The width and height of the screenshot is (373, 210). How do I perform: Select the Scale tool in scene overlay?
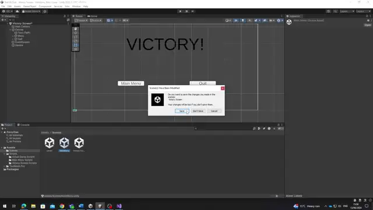click(76, 41)
